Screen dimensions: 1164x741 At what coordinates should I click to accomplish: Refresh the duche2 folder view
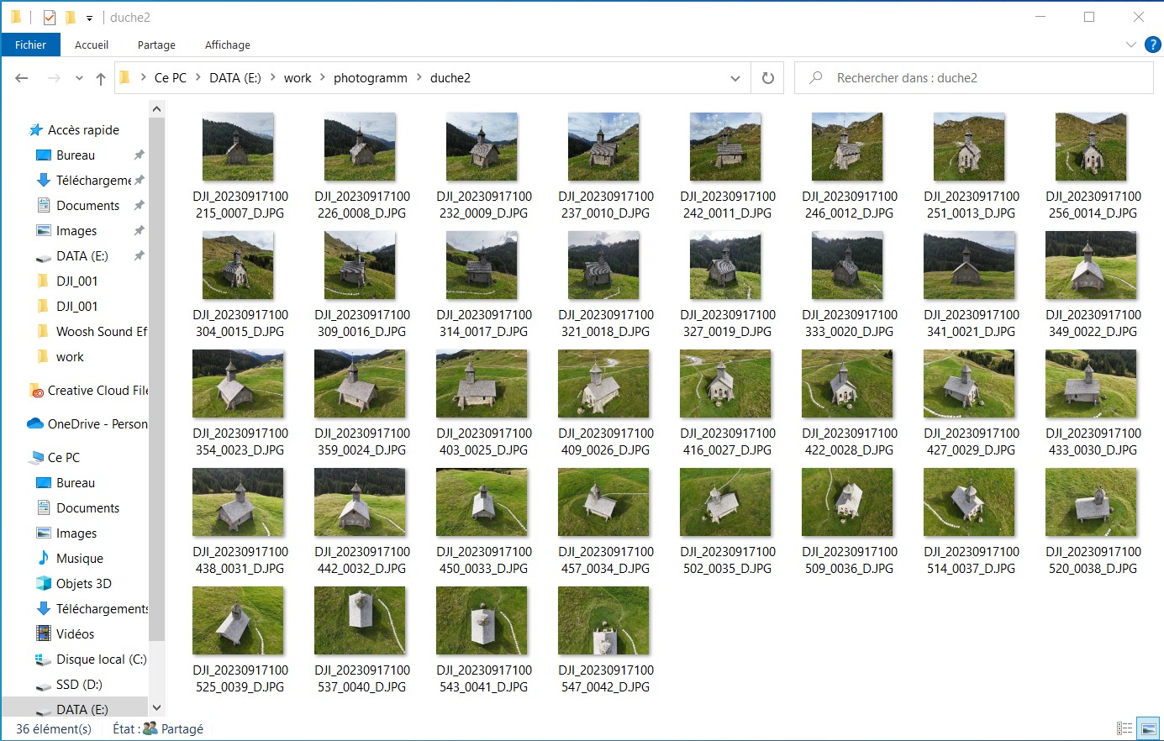[767, 78]
